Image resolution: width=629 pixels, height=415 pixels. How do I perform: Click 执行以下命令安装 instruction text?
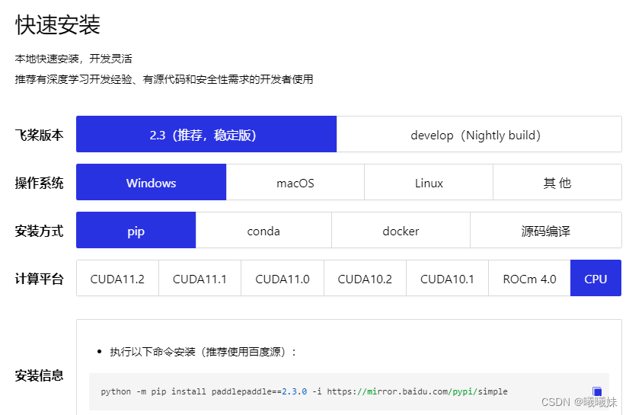(203, 352)
